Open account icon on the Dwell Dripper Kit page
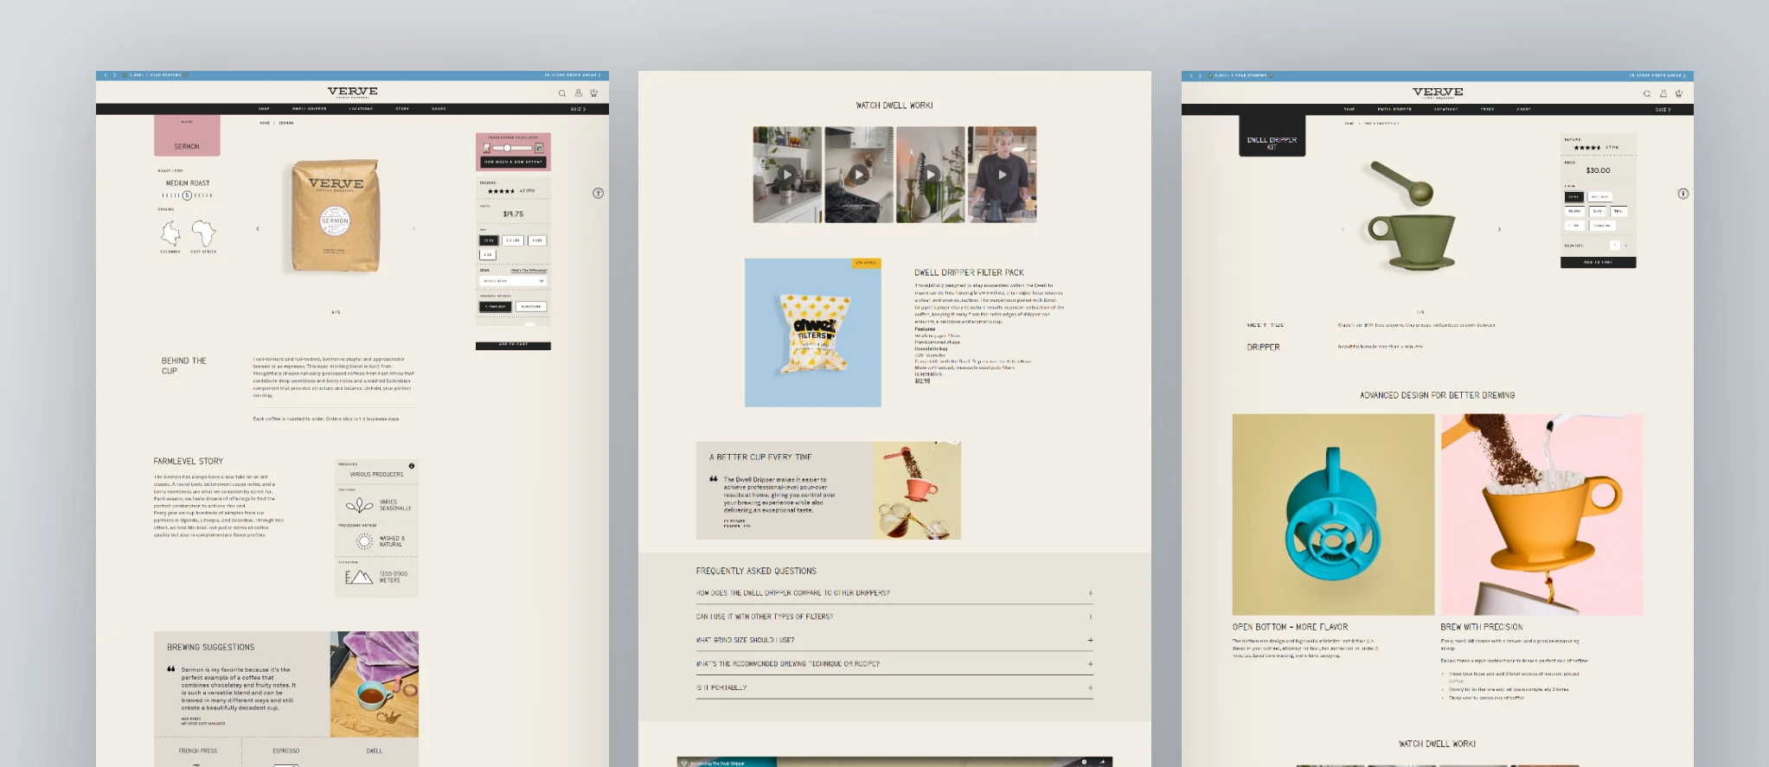 [x=1663, y=93]
